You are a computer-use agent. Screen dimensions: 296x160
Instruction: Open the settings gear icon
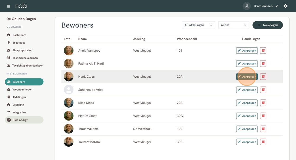click(x=285, y=6)
